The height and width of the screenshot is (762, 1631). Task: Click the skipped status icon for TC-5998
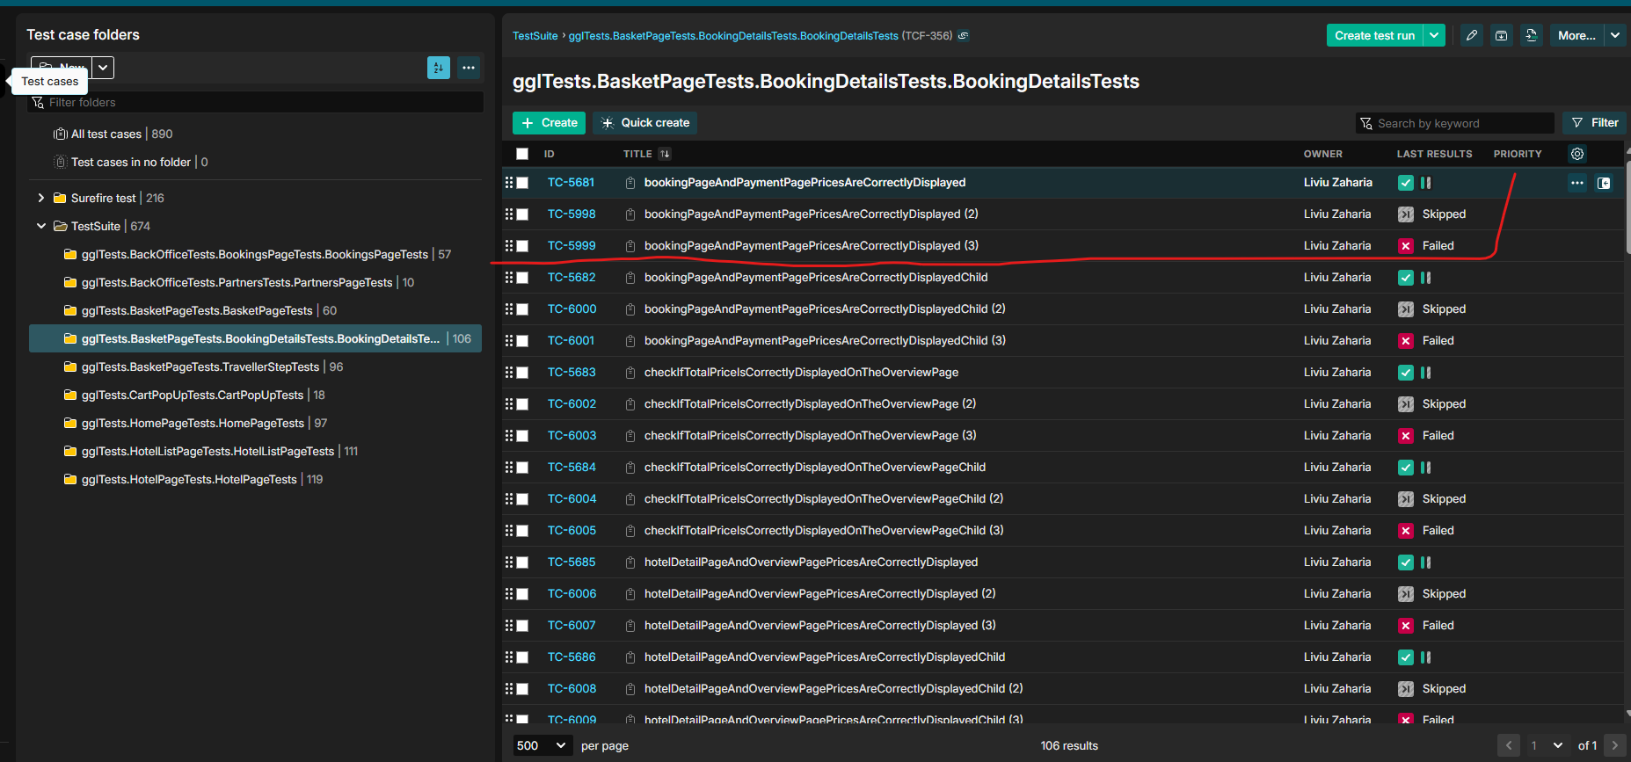click(x=1406, y=214)
